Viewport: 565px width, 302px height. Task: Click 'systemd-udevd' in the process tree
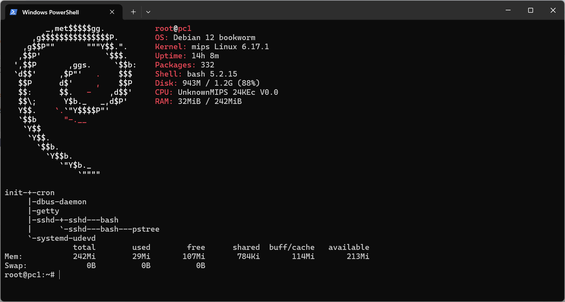coord(66,238)
